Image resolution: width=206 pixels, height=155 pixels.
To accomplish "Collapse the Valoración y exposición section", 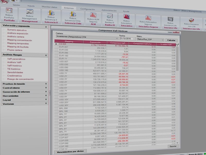I will coord(46,27).
